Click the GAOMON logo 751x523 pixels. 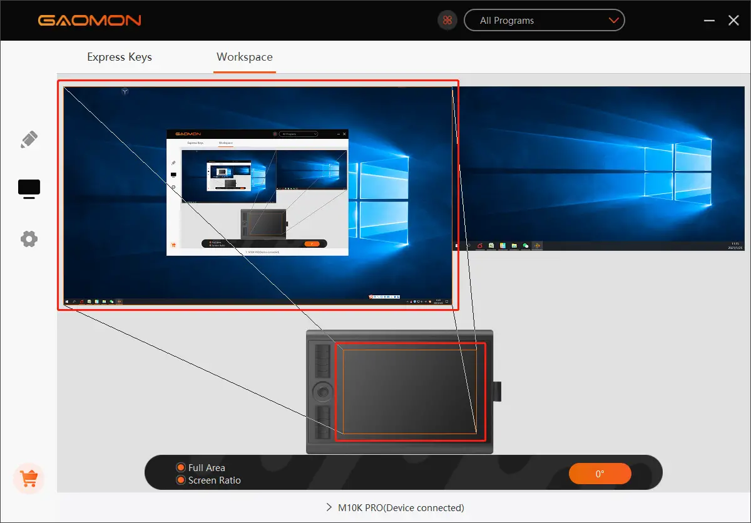coord(89,20)
